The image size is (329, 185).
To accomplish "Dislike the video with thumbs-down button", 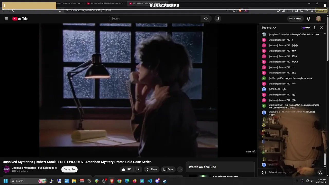I will pos(138,169).
